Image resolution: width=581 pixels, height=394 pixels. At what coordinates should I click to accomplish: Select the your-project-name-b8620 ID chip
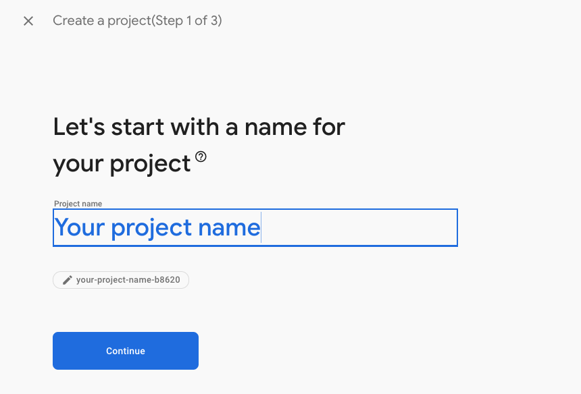click(121, 280)
